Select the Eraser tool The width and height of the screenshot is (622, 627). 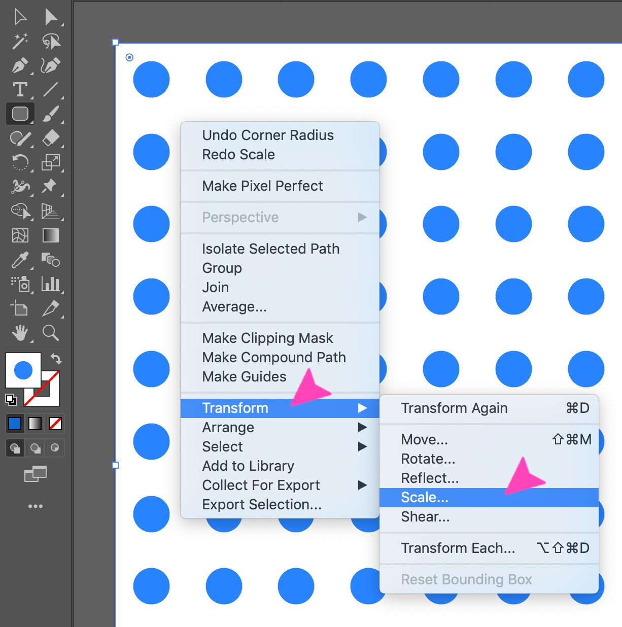(x=51, y=138)
